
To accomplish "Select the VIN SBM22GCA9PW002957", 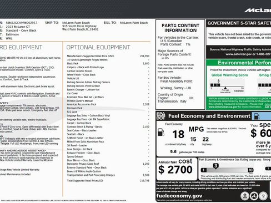I will point(22,23).
